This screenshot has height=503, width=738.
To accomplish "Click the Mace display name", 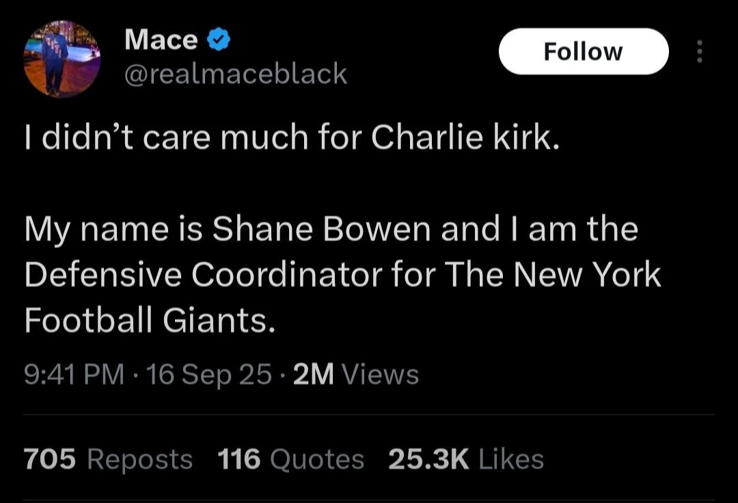I will click(161, 40).
